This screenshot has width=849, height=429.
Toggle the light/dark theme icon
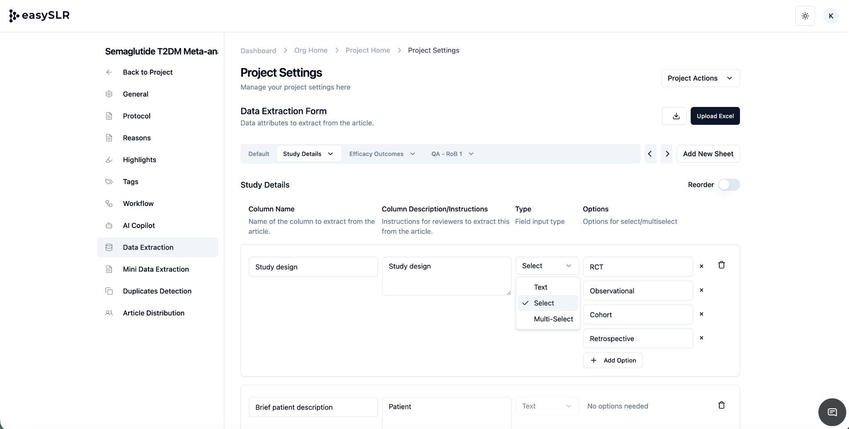coord(805,16)
